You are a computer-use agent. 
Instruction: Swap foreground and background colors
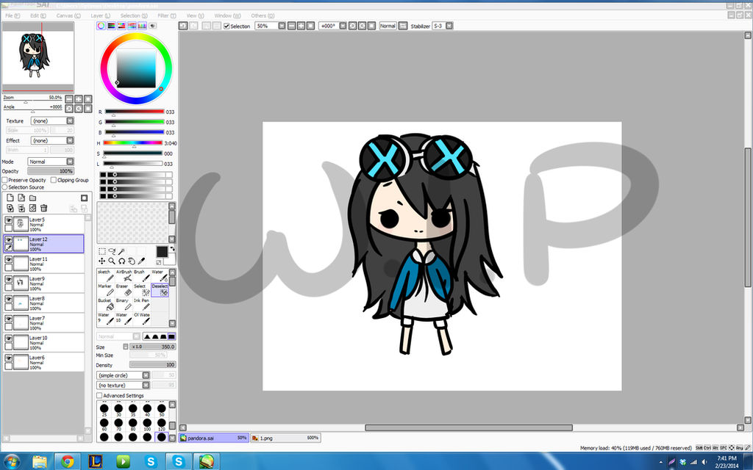(x=172, y=249)
